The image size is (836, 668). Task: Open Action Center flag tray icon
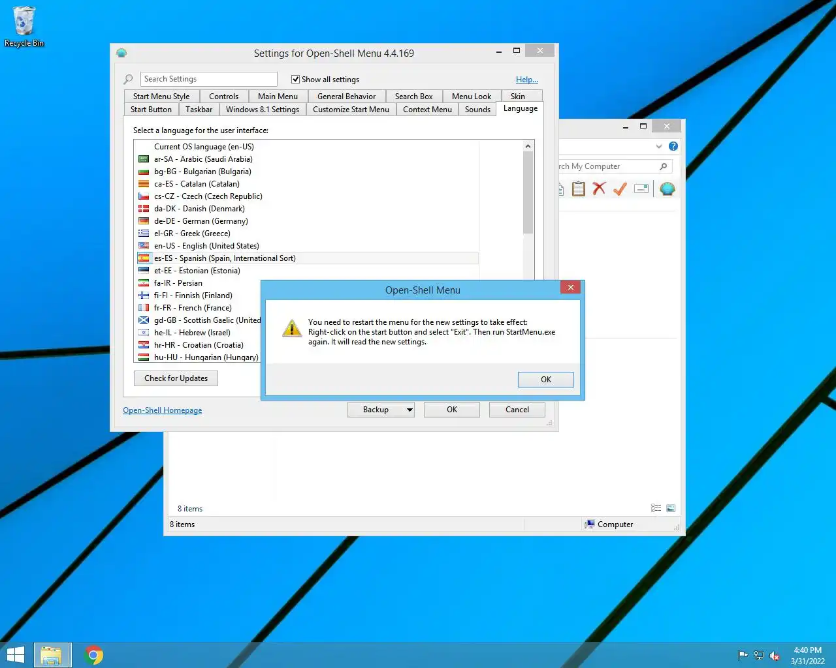pyautogui.click(x=743, y=656)
